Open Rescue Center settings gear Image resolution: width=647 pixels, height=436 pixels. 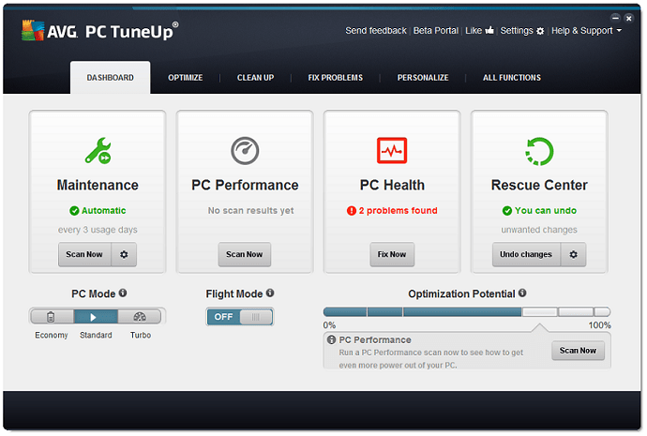(x=573, y=254)
